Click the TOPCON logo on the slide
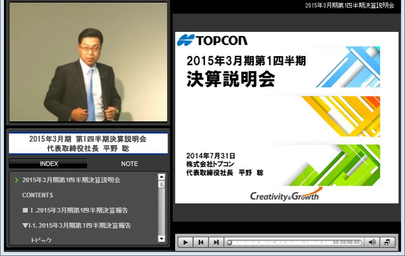Screen dimensions: 405x256 tap(212, 40)
